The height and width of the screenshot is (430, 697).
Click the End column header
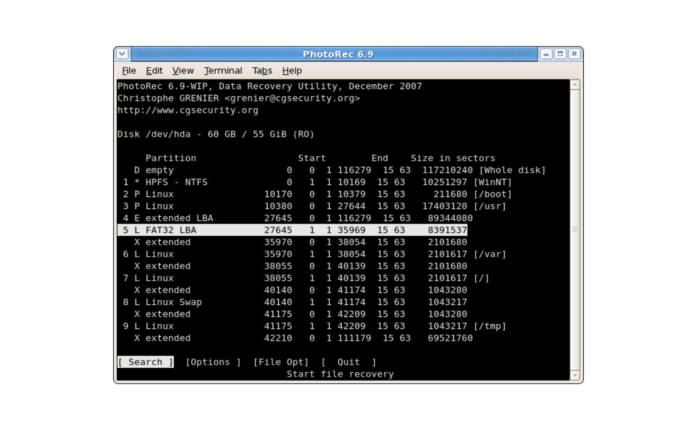click(380, 158)
